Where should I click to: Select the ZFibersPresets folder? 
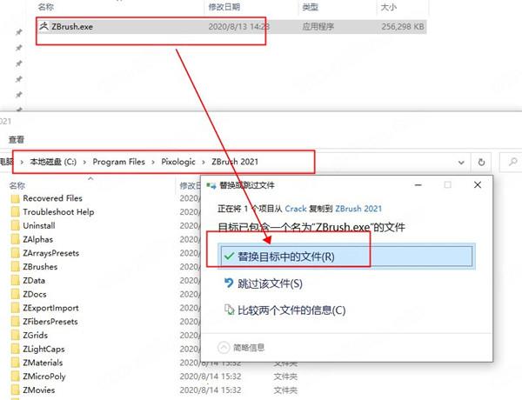click(x=50, y=322)
